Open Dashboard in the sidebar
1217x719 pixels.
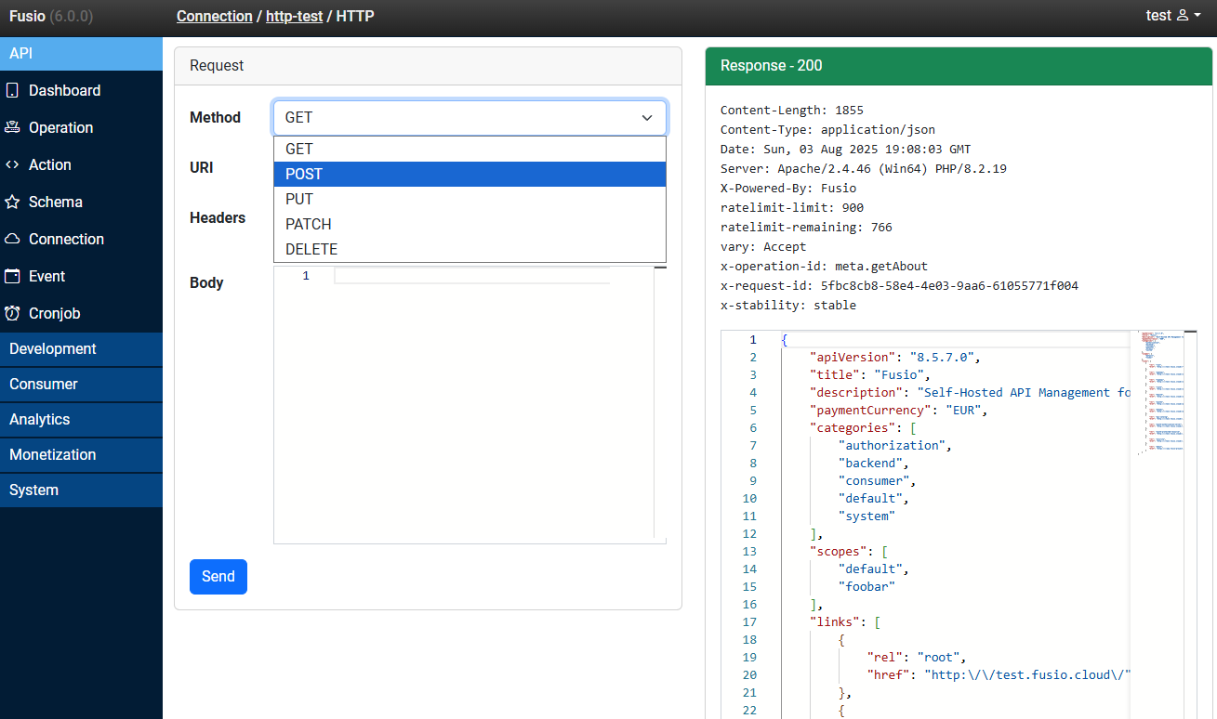point(81,90)
